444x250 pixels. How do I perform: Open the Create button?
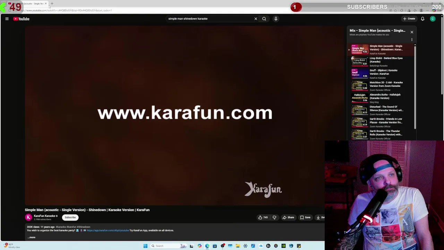tap(409, 19)
